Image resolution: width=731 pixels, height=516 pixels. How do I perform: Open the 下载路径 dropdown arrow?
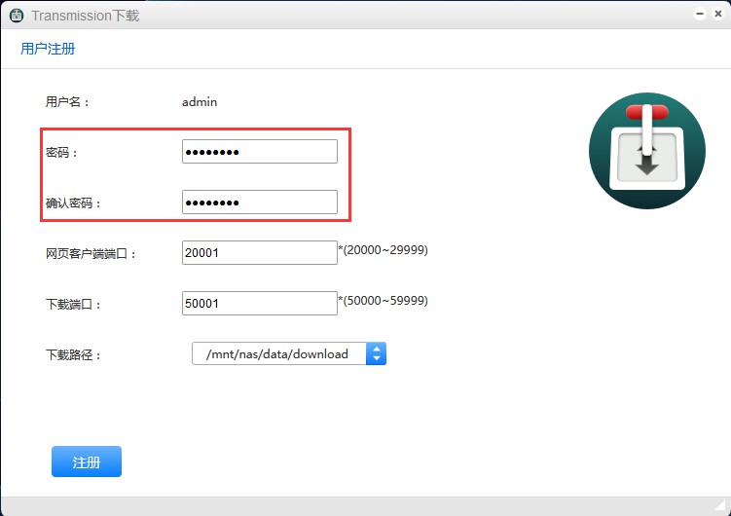click(376, 353)
